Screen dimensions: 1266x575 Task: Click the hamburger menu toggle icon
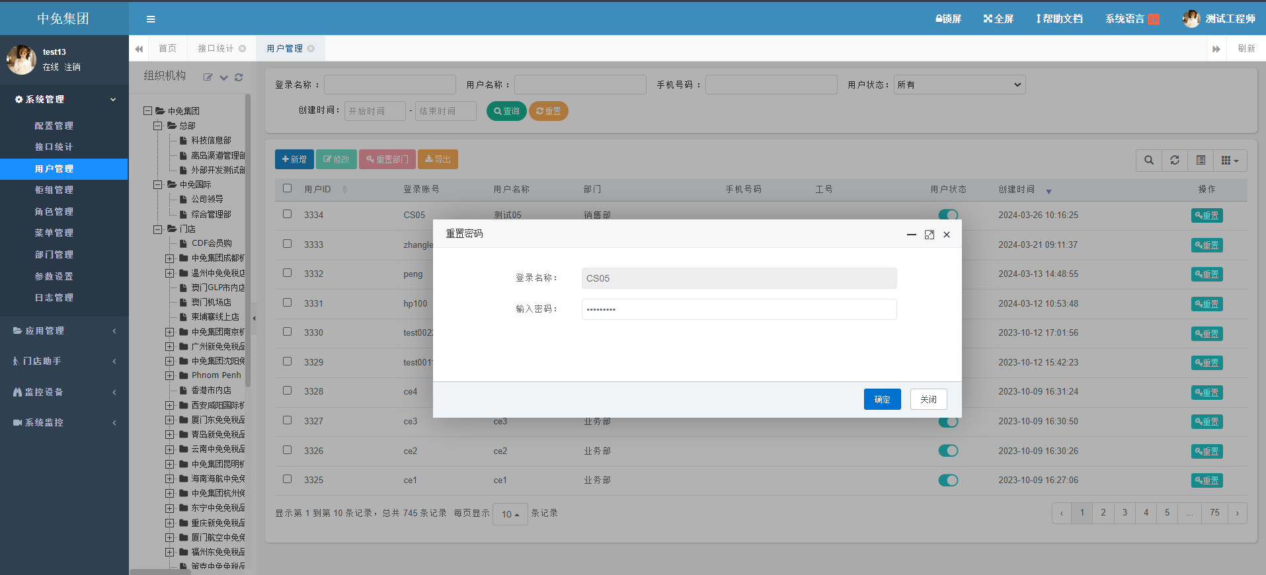(151, 19)
